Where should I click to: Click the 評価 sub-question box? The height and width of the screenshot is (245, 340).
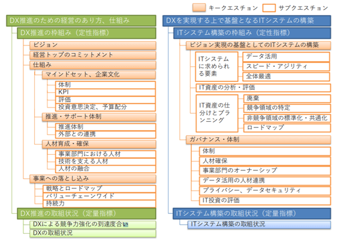point(106,99)
